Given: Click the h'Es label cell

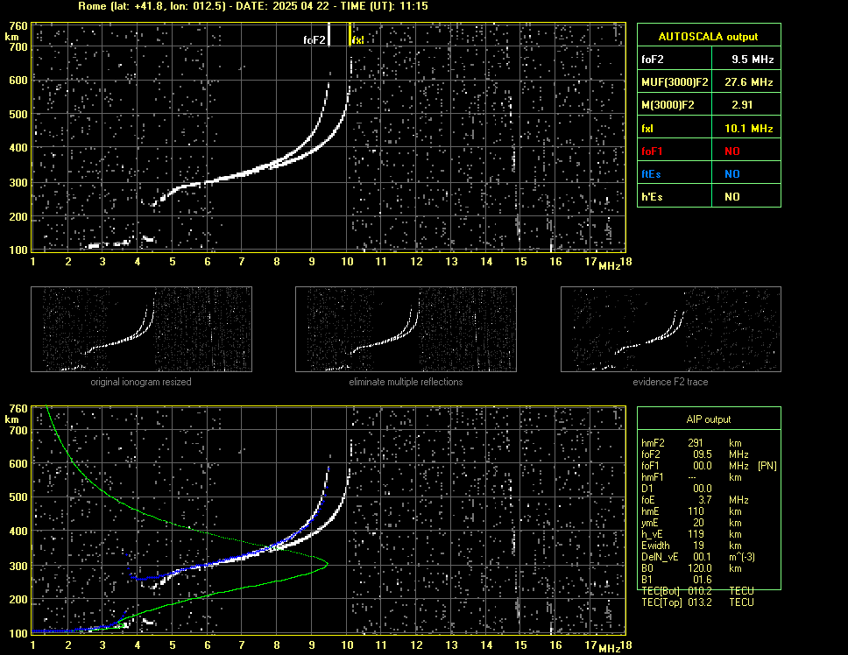Looking at the screenshot, I should [675, 196].
